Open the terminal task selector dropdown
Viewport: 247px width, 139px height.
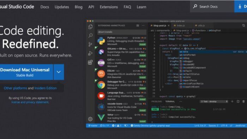tap(214, 102)
